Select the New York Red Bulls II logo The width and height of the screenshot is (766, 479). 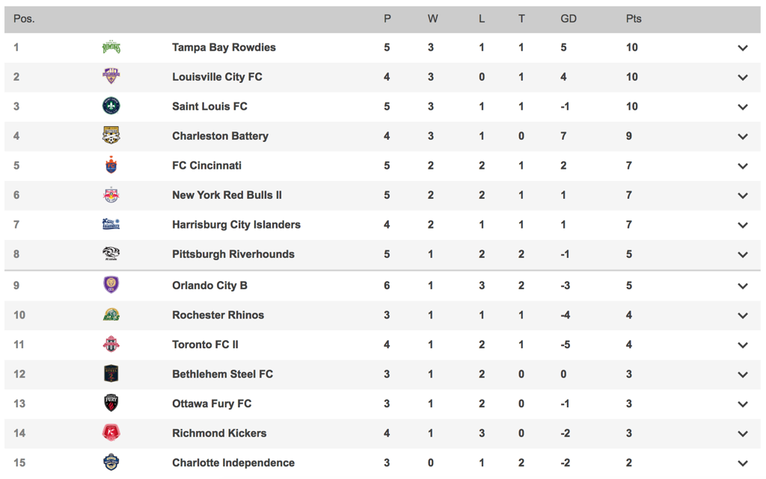pyautogui.click(x=111, y=194)
